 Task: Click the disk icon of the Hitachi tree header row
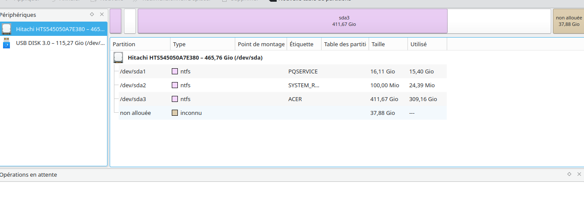pyautogui.click(x=118, y=57)
